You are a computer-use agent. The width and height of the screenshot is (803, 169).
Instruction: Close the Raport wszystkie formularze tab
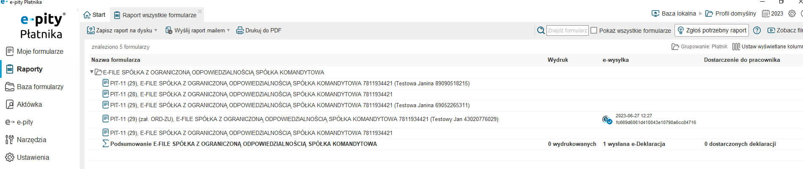point(200,11)
